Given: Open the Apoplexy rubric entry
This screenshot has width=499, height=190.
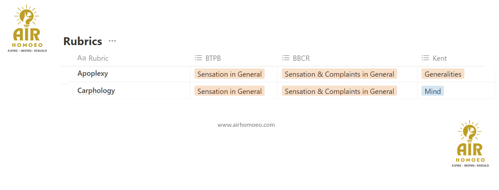Looking at the screenshot, I should click(x=93, y=74).
